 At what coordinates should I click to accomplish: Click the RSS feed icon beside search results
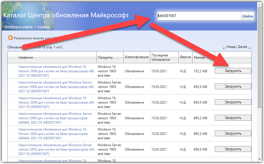click(x=10, y=38)
